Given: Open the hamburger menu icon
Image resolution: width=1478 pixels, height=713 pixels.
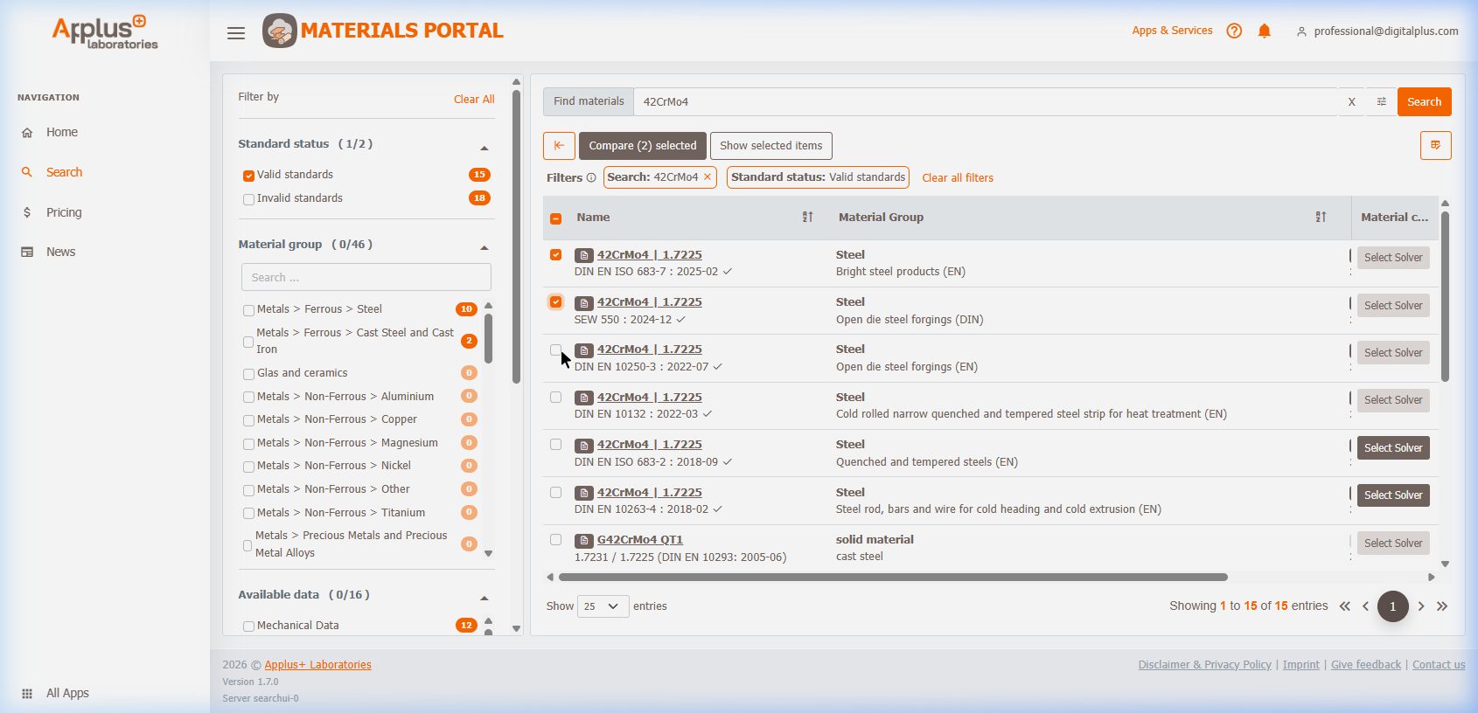Looking at the screenshot, I should coord(235,33).
